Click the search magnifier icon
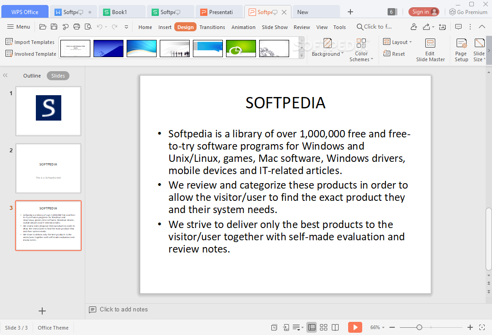This screenshot has height=335, width=492. 359,27
